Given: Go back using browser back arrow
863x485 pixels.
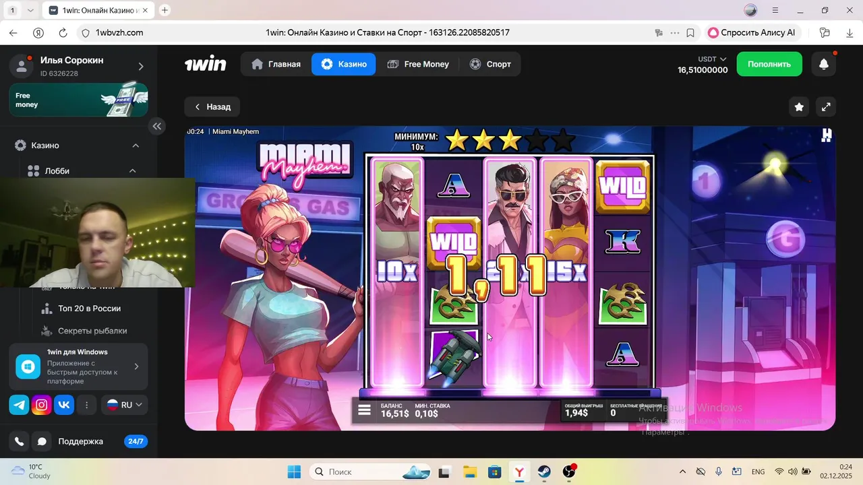Looking at the screenshot, I should 13,32.
